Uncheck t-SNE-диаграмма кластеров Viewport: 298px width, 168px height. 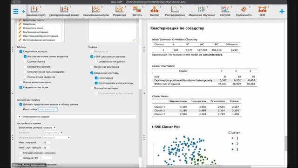92,56
